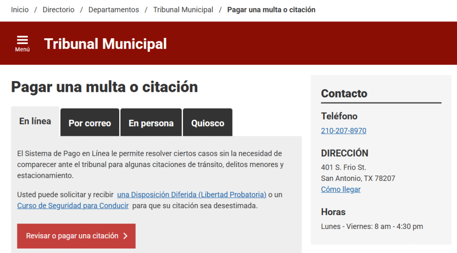
Task: Open the Directorio breadcrumb link
Action: pos(58,10)
